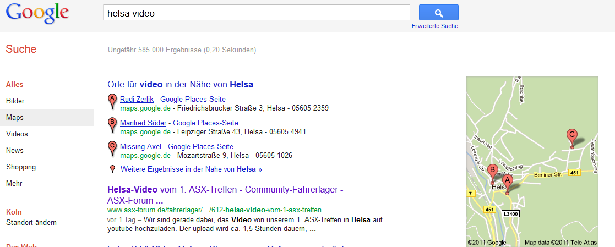The width and height of the screenshot is (615, 247).
Task: Expand Mehr search categories
Action: (x=14, y=183)
